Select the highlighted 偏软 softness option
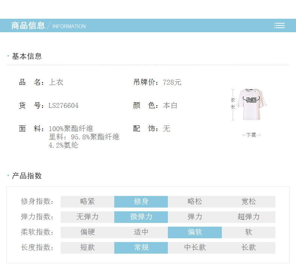This screenshot has width=296, height=269. [x=194, y=232]
